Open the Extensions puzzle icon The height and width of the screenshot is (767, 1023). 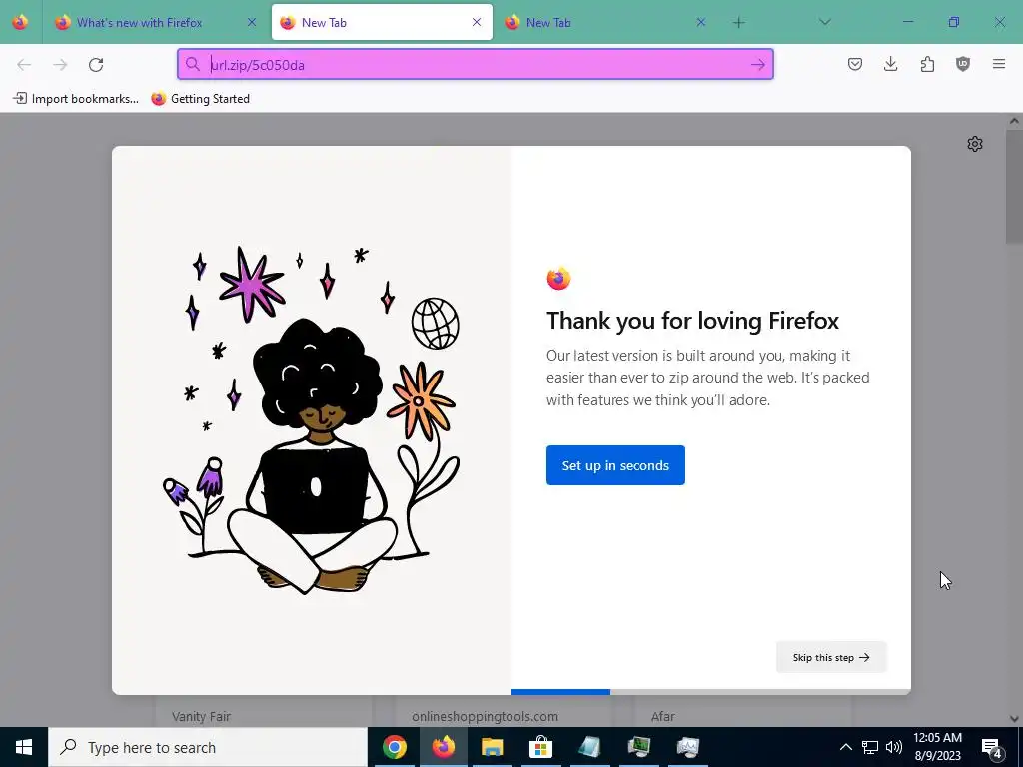tap(927, 64)
